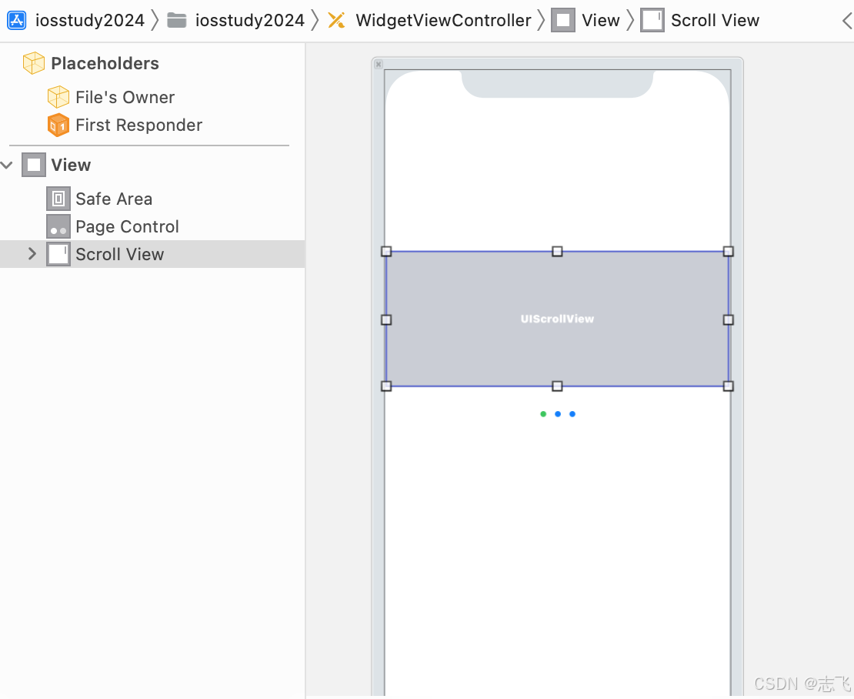Click the back chevron at breadcrumb bar end
The image size is (854, 699).
click(x=847, y=21)
